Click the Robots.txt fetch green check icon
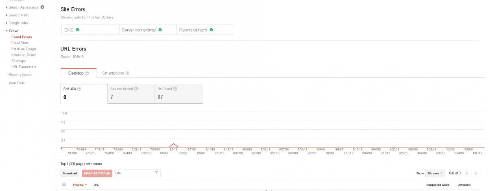The height and width of the screenshot is (191, 488). pos(211,30)
